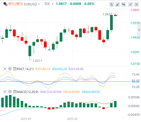Expand the right side panel arrow
The image size is (141, 122).
pos(139,30)
